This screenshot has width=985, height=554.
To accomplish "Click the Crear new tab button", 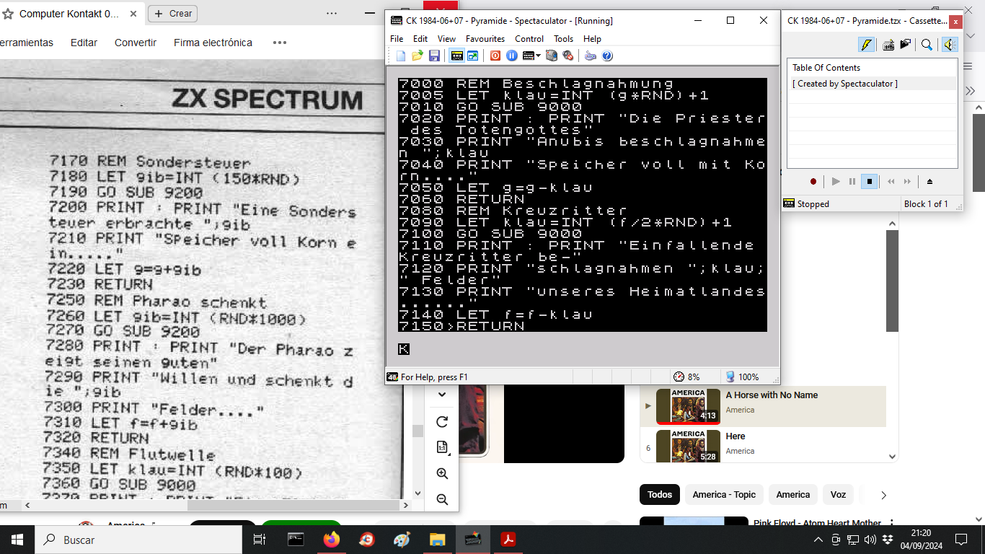I will coord(172,13).
